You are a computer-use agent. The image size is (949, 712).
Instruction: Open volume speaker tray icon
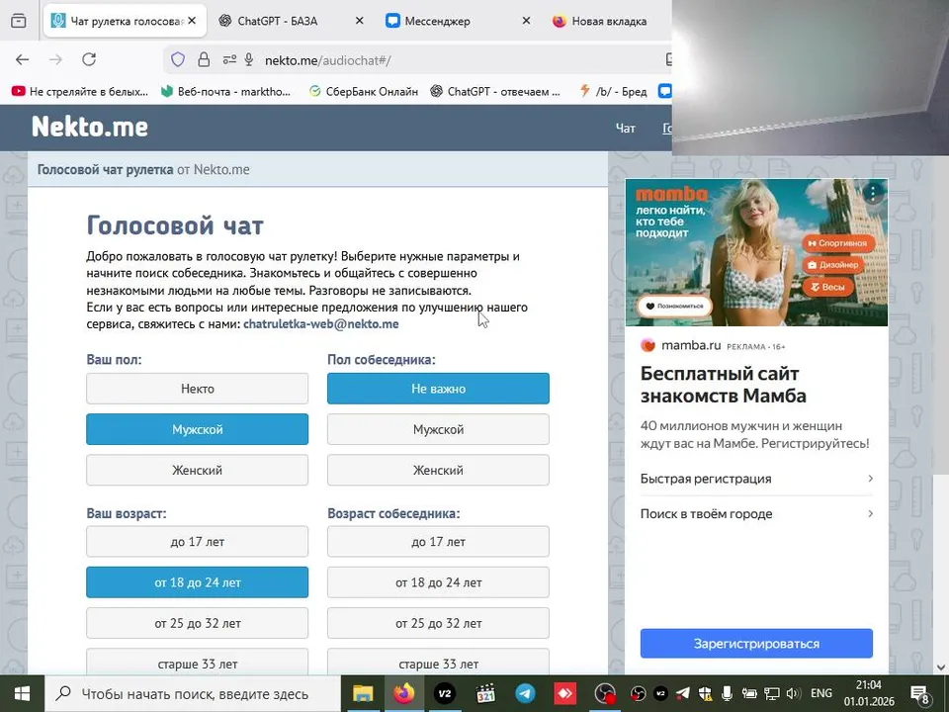tap(794, 694)
